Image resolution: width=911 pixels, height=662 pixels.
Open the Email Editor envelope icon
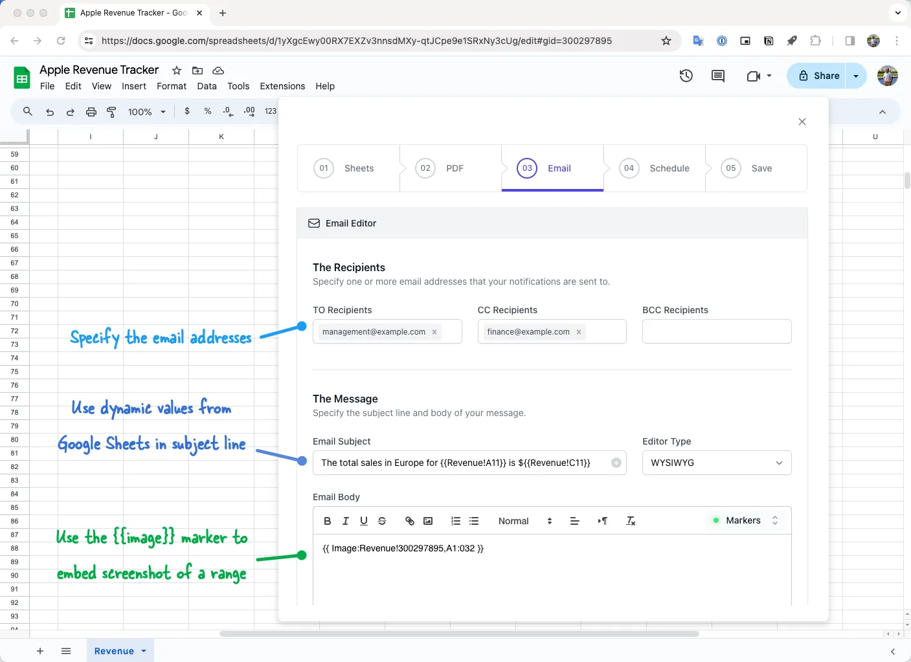click(314, 223)
